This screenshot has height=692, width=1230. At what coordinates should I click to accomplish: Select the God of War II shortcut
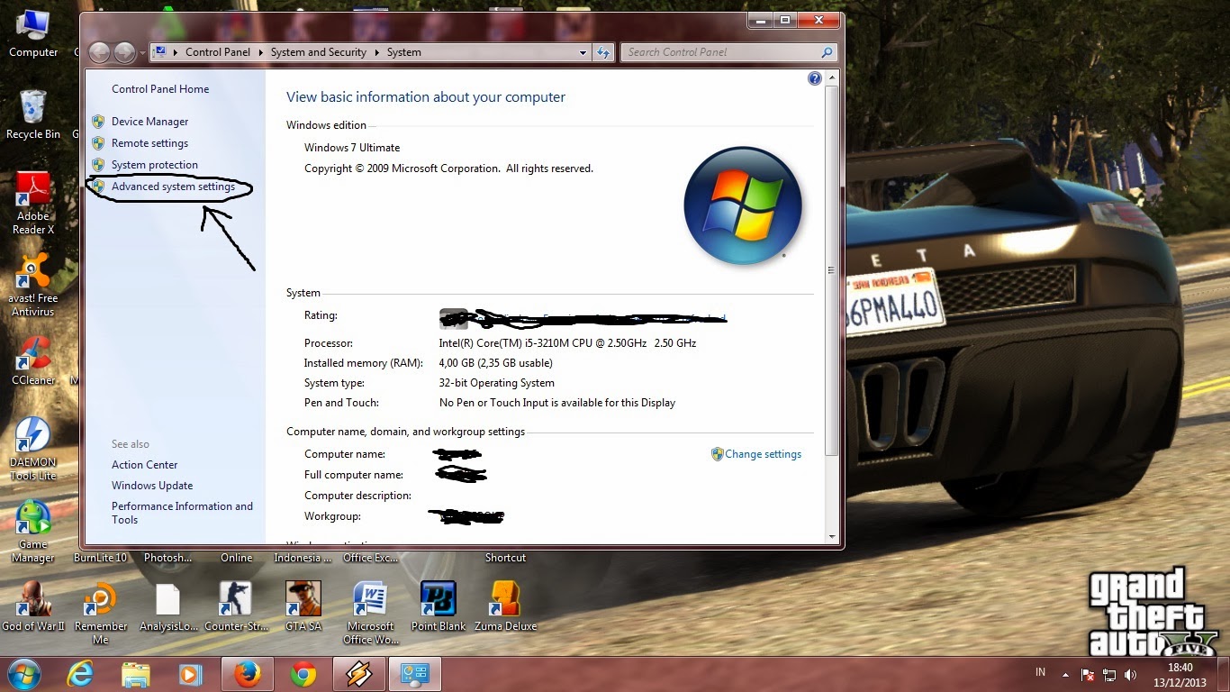pyautogui.click(x=33, y=605)
